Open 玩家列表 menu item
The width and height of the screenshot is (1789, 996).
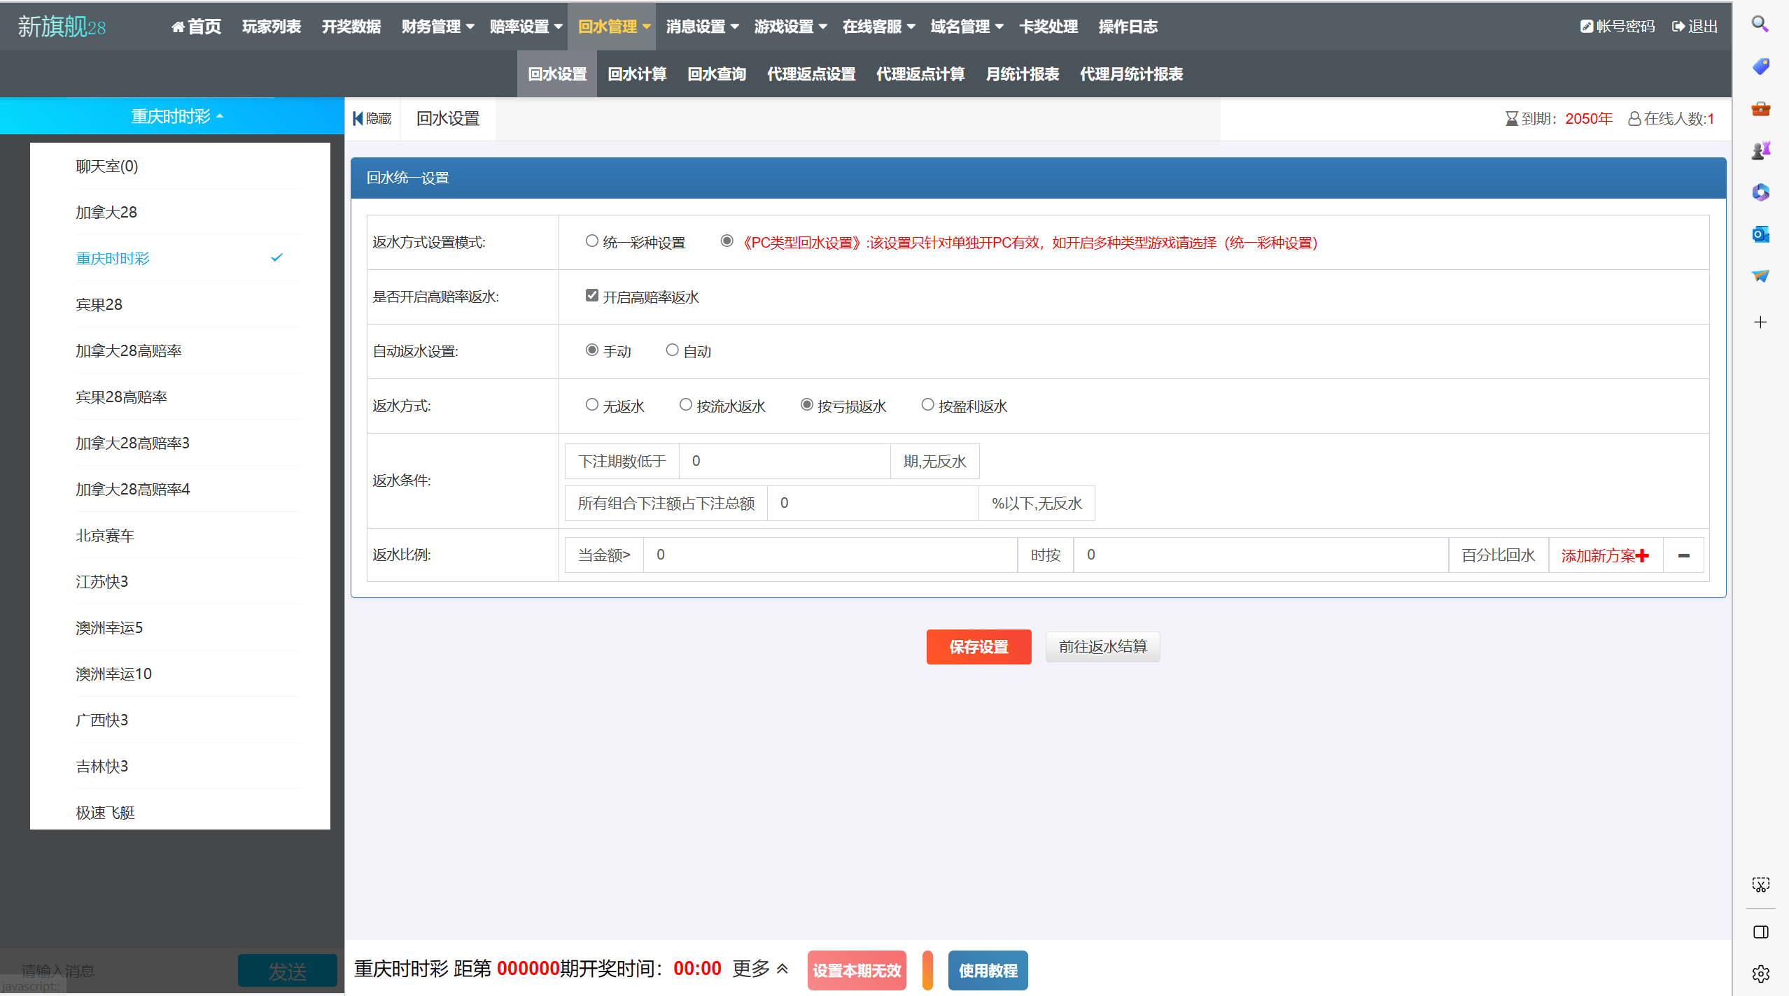click(x=271, y=27)
